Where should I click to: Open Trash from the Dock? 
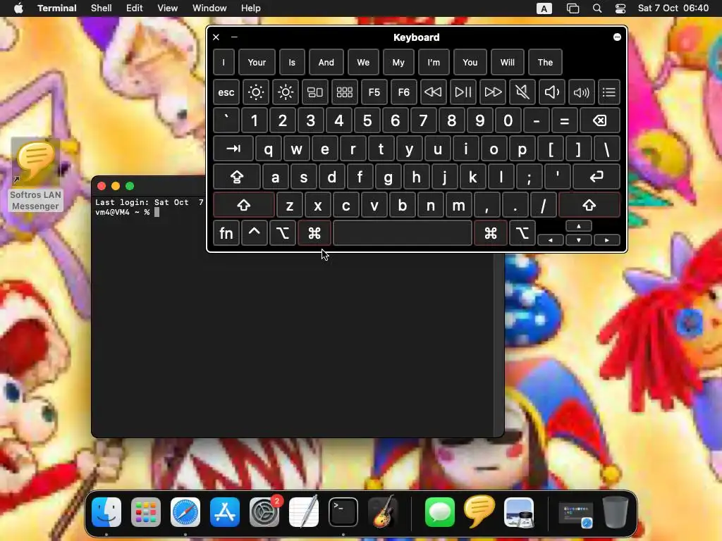(615, 512)
